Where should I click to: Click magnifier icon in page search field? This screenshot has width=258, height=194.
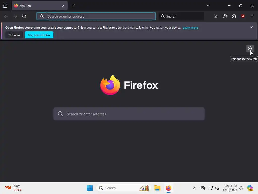(x=60, y=114)
